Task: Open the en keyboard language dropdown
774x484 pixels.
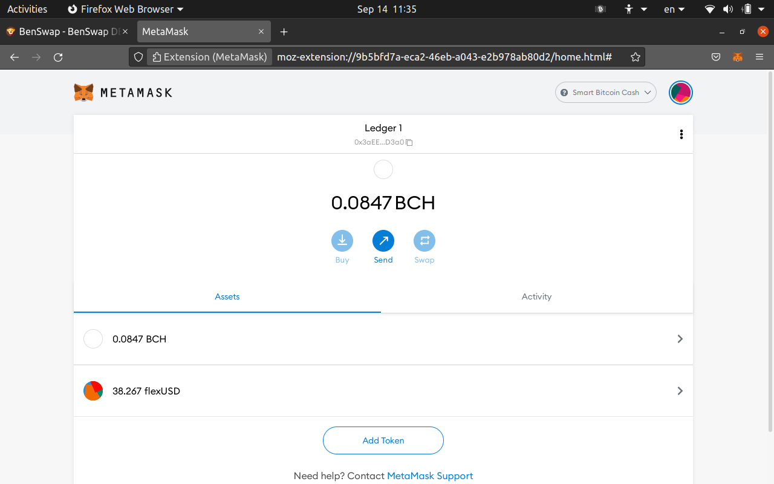Action: click(x=674, y=9)
